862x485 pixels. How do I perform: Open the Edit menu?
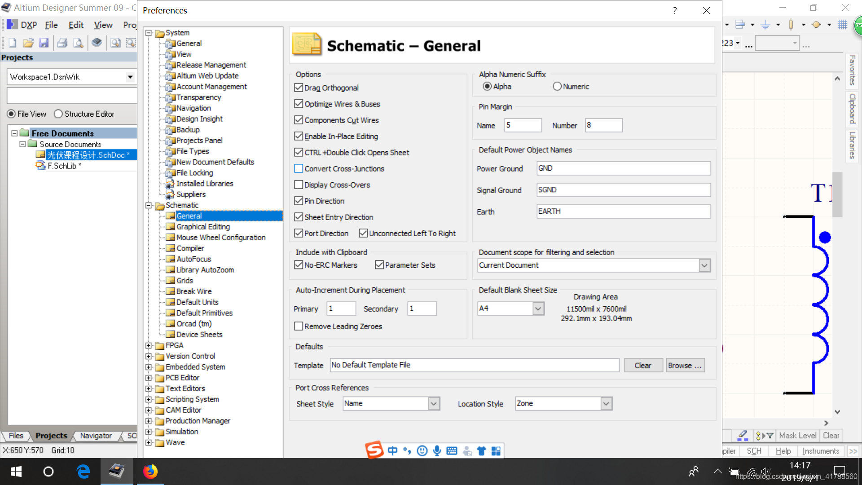(76, 25)
